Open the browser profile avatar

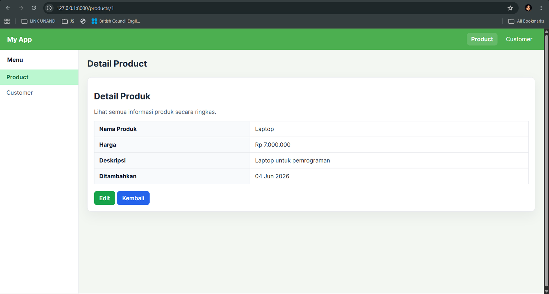tap(528, 8)
